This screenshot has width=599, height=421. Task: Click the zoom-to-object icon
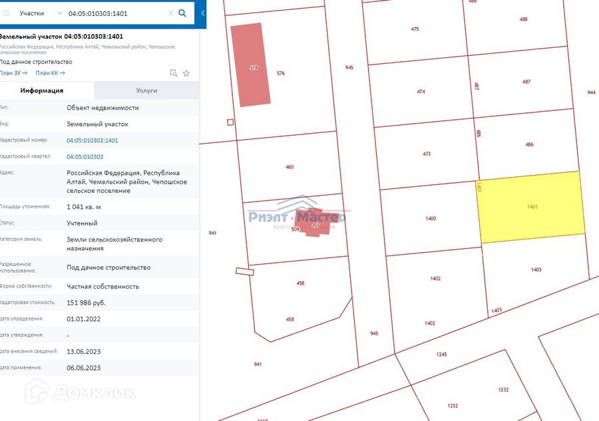pyautogui.click(x=174, y=73)
